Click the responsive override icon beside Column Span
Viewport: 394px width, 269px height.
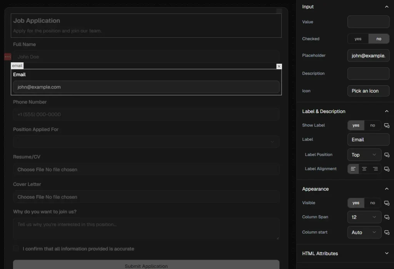tap(387, 217)
